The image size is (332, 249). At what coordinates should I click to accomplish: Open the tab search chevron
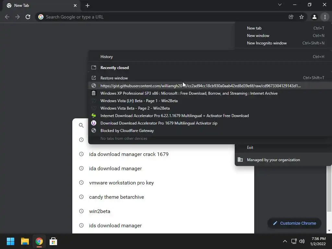pos(280,5)
